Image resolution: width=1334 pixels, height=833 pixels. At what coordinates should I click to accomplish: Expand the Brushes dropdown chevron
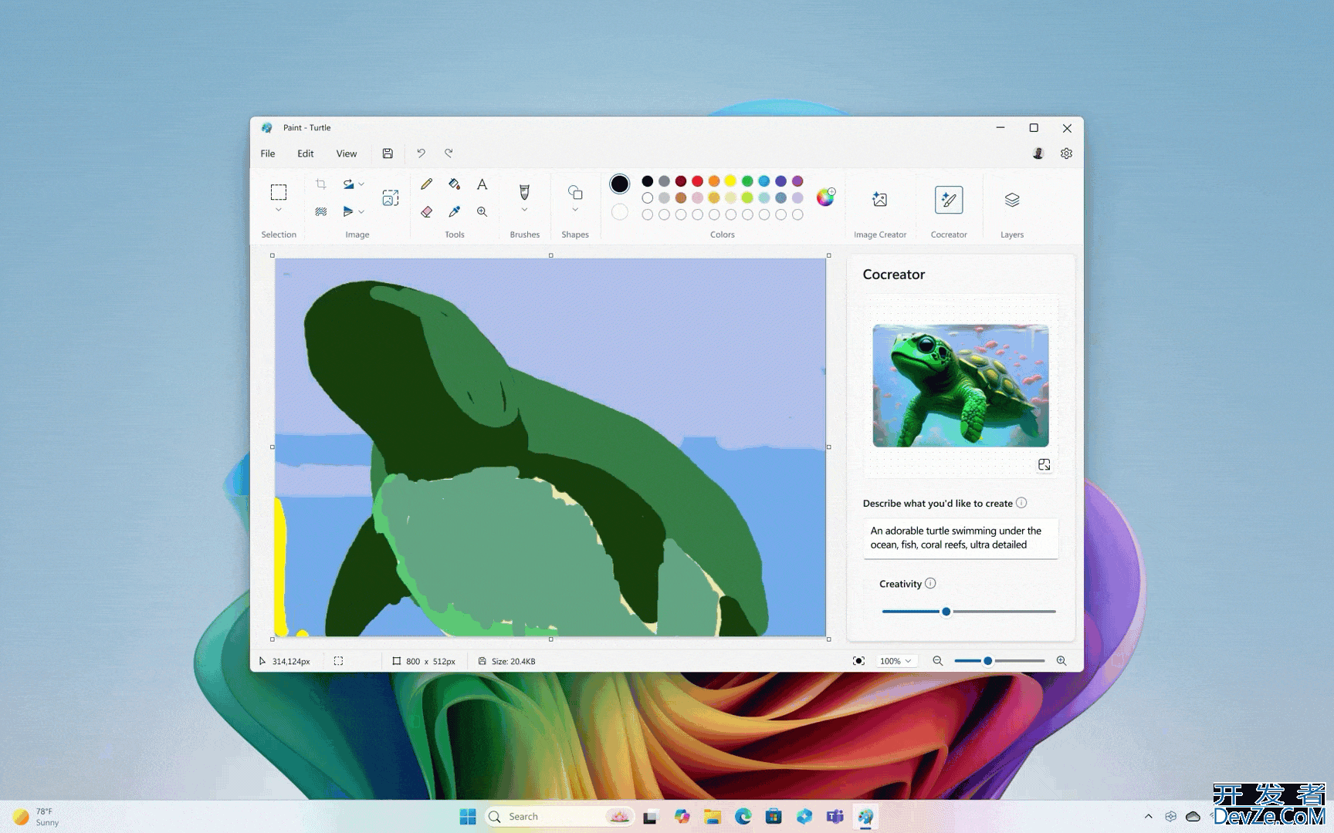tap(524, 210)
